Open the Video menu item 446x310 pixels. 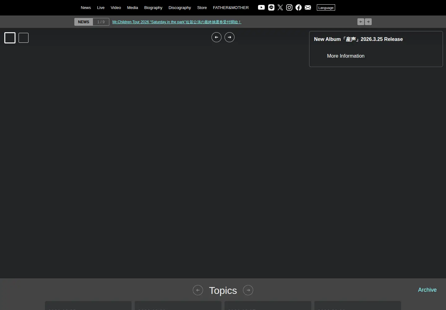(116, 7)
